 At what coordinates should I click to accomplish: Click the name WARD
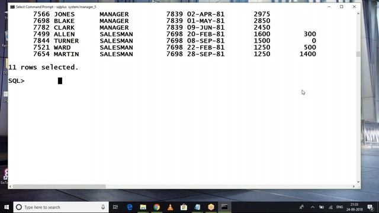click(x=62, y=47)
